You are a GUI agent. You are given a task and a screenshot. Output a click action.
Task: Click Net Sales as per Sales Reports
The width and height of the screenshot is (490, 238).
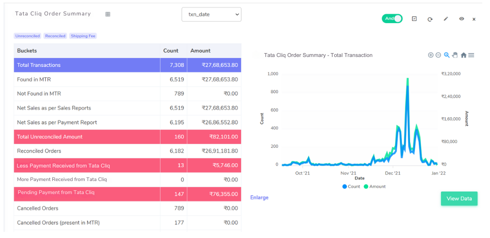coord(128,108)
